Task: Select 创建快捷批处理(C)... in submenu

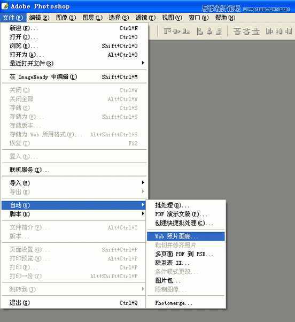Action: [186, 223]
